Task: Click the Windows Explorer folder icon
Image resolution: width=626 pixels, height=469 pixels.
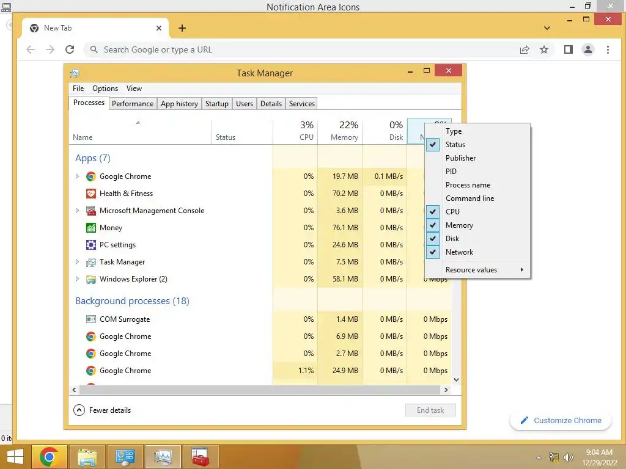Action: (x=91, y=279)
